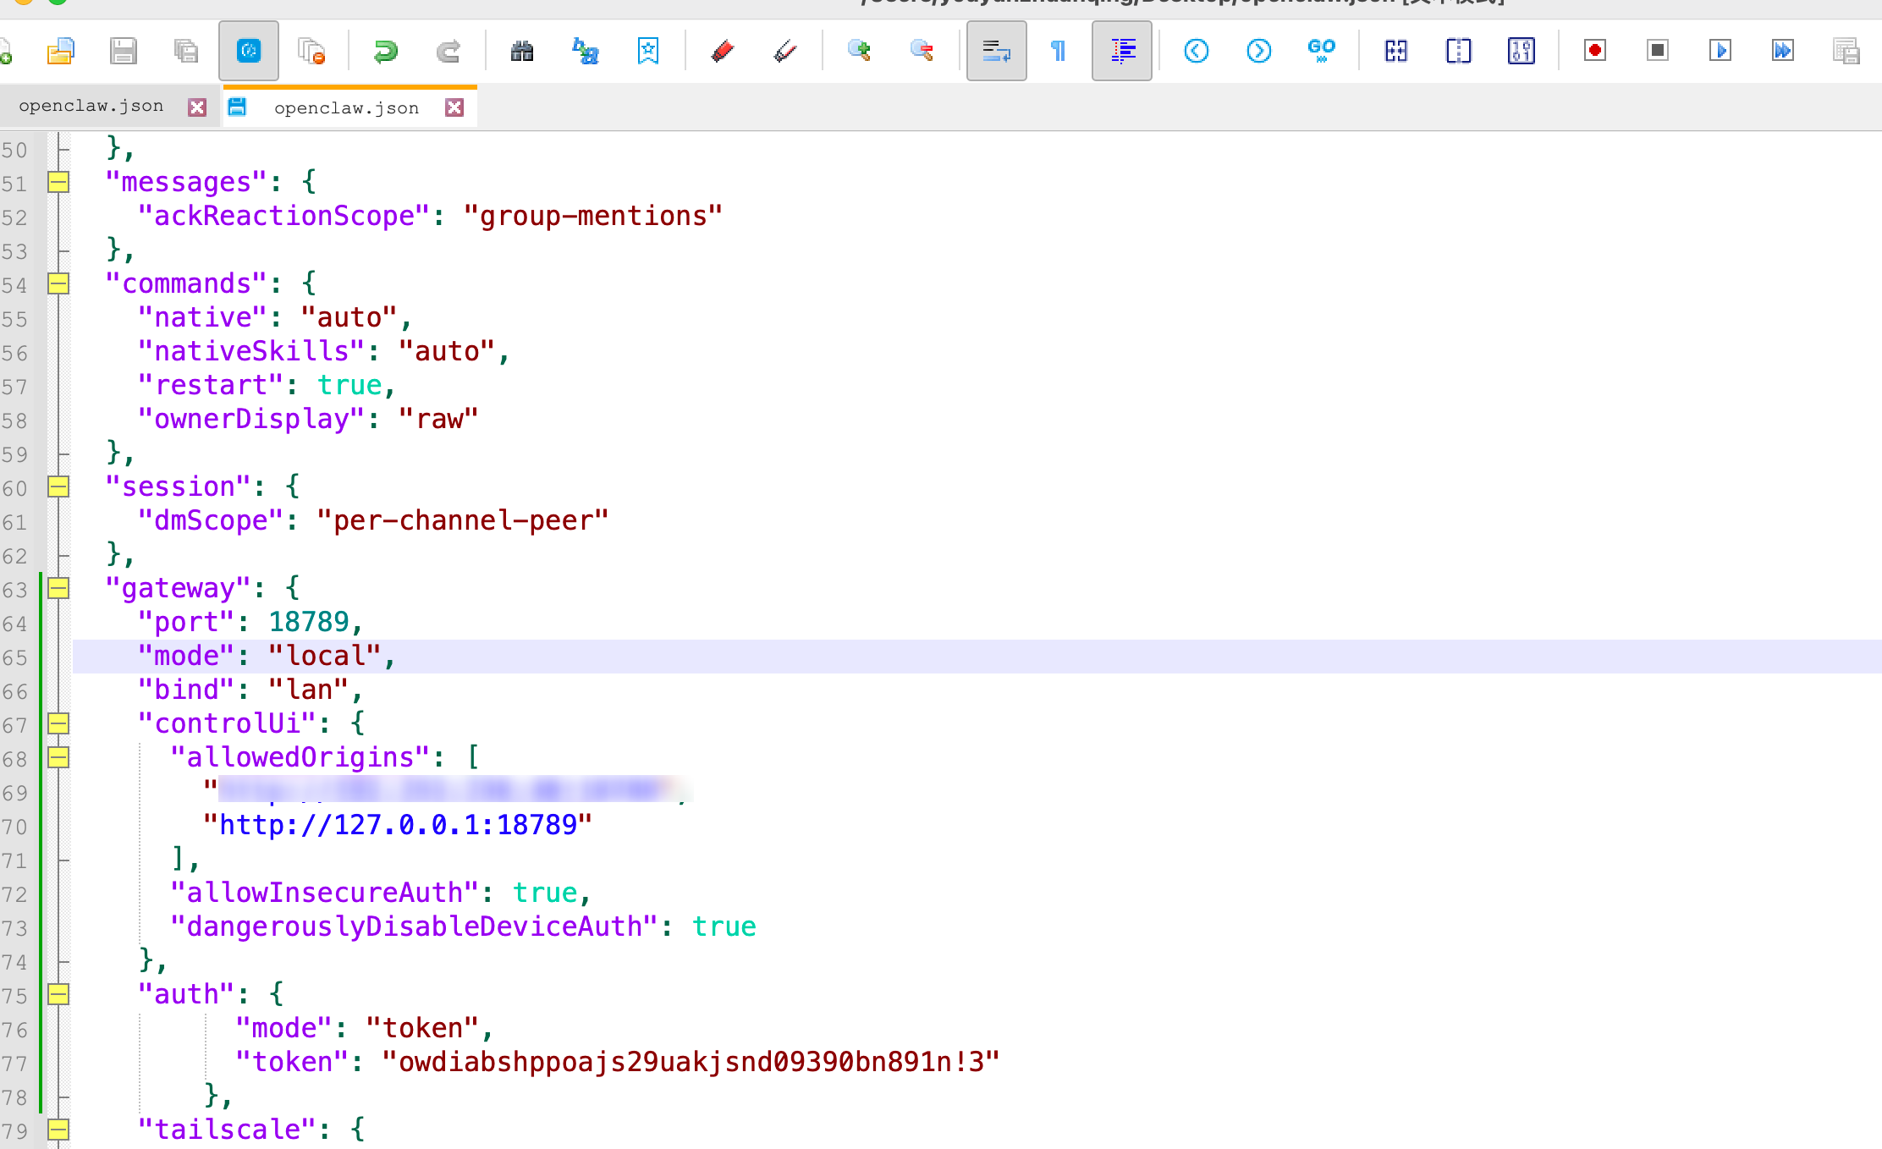Collapse the "auth" section fold marker
1882x1149 pixels.
click(x=58, y=994)
